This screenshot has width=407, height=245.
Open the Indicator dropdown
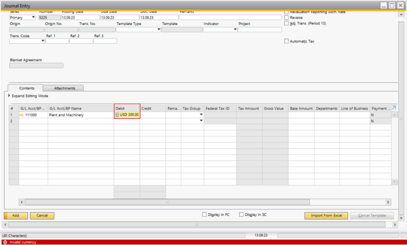click(235, 29)
